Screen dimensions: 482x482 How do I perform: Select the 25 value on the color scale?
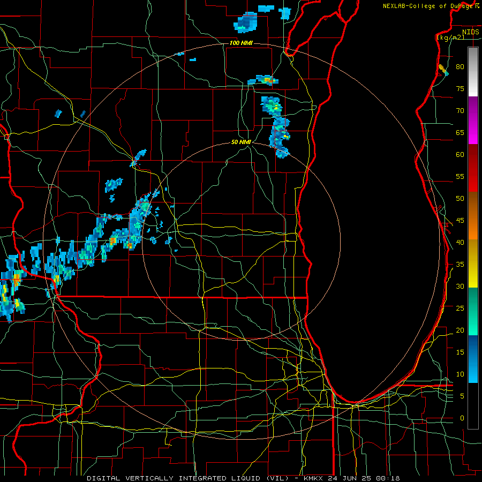click(460, 308)
